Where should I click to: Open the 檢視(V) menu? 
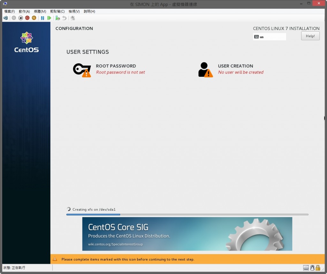coord(74,11)
